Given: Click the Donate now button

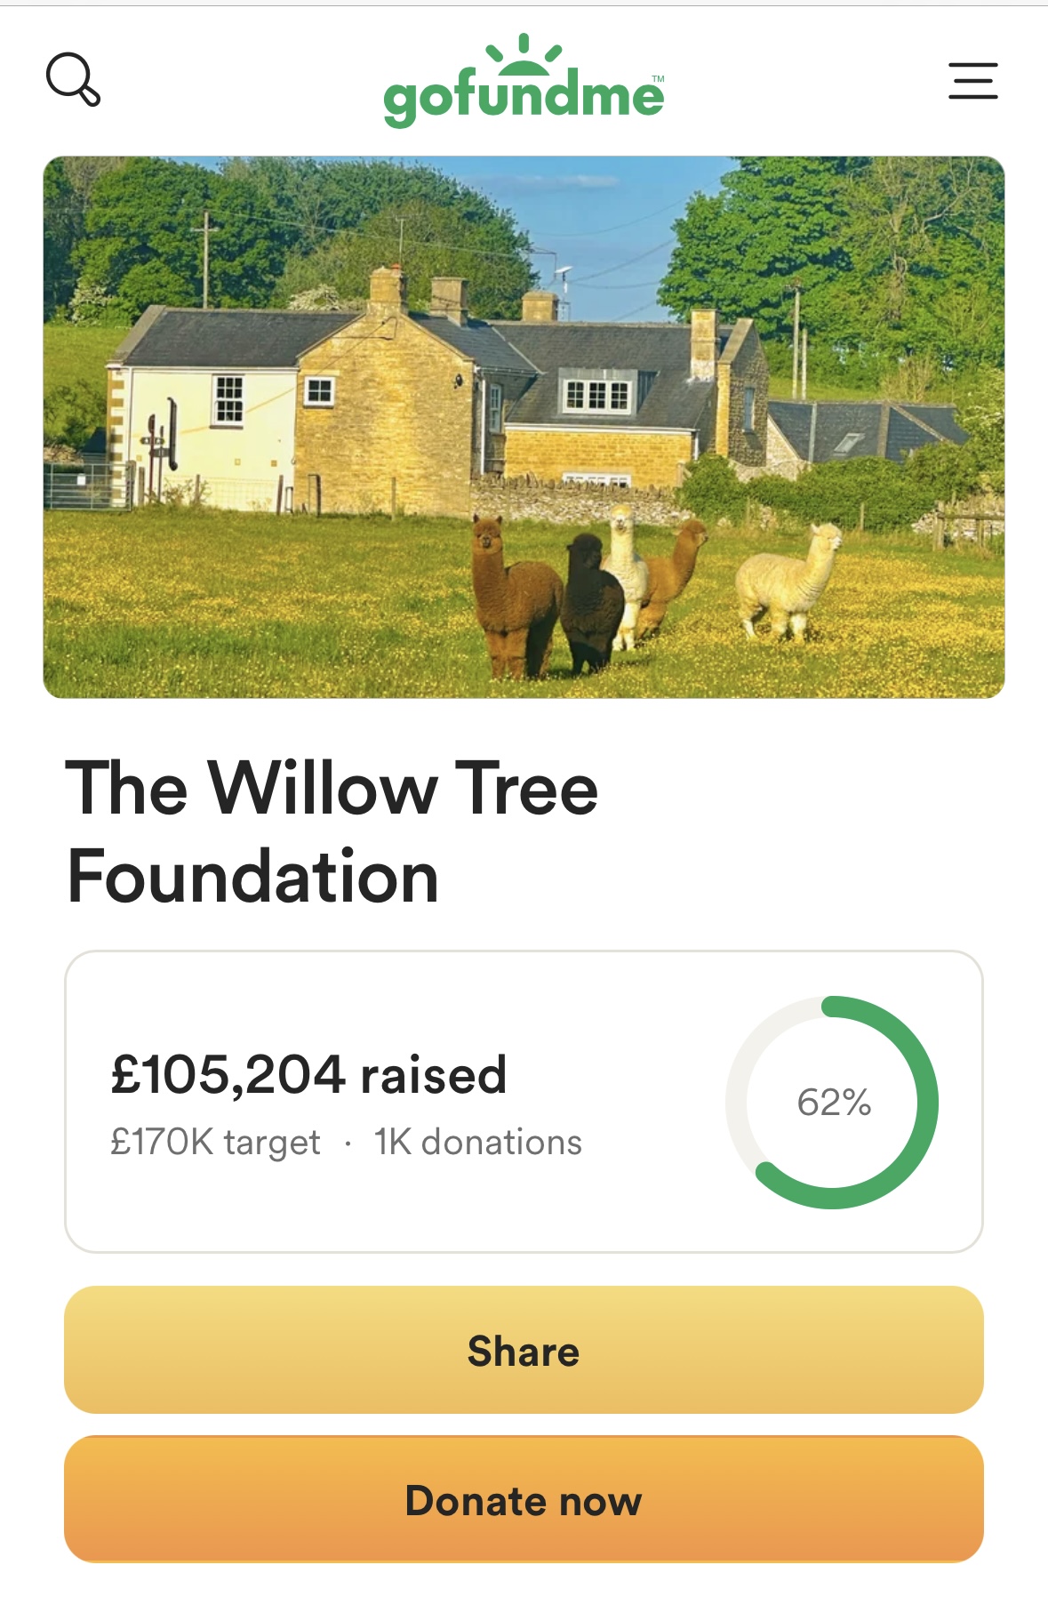Looking at the screenshot, I should [524, 1499].
